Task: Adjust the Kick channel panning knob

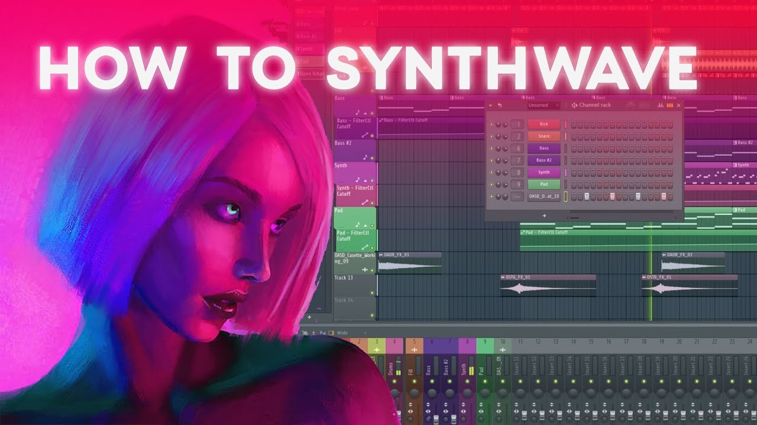Action: (498, 124)
